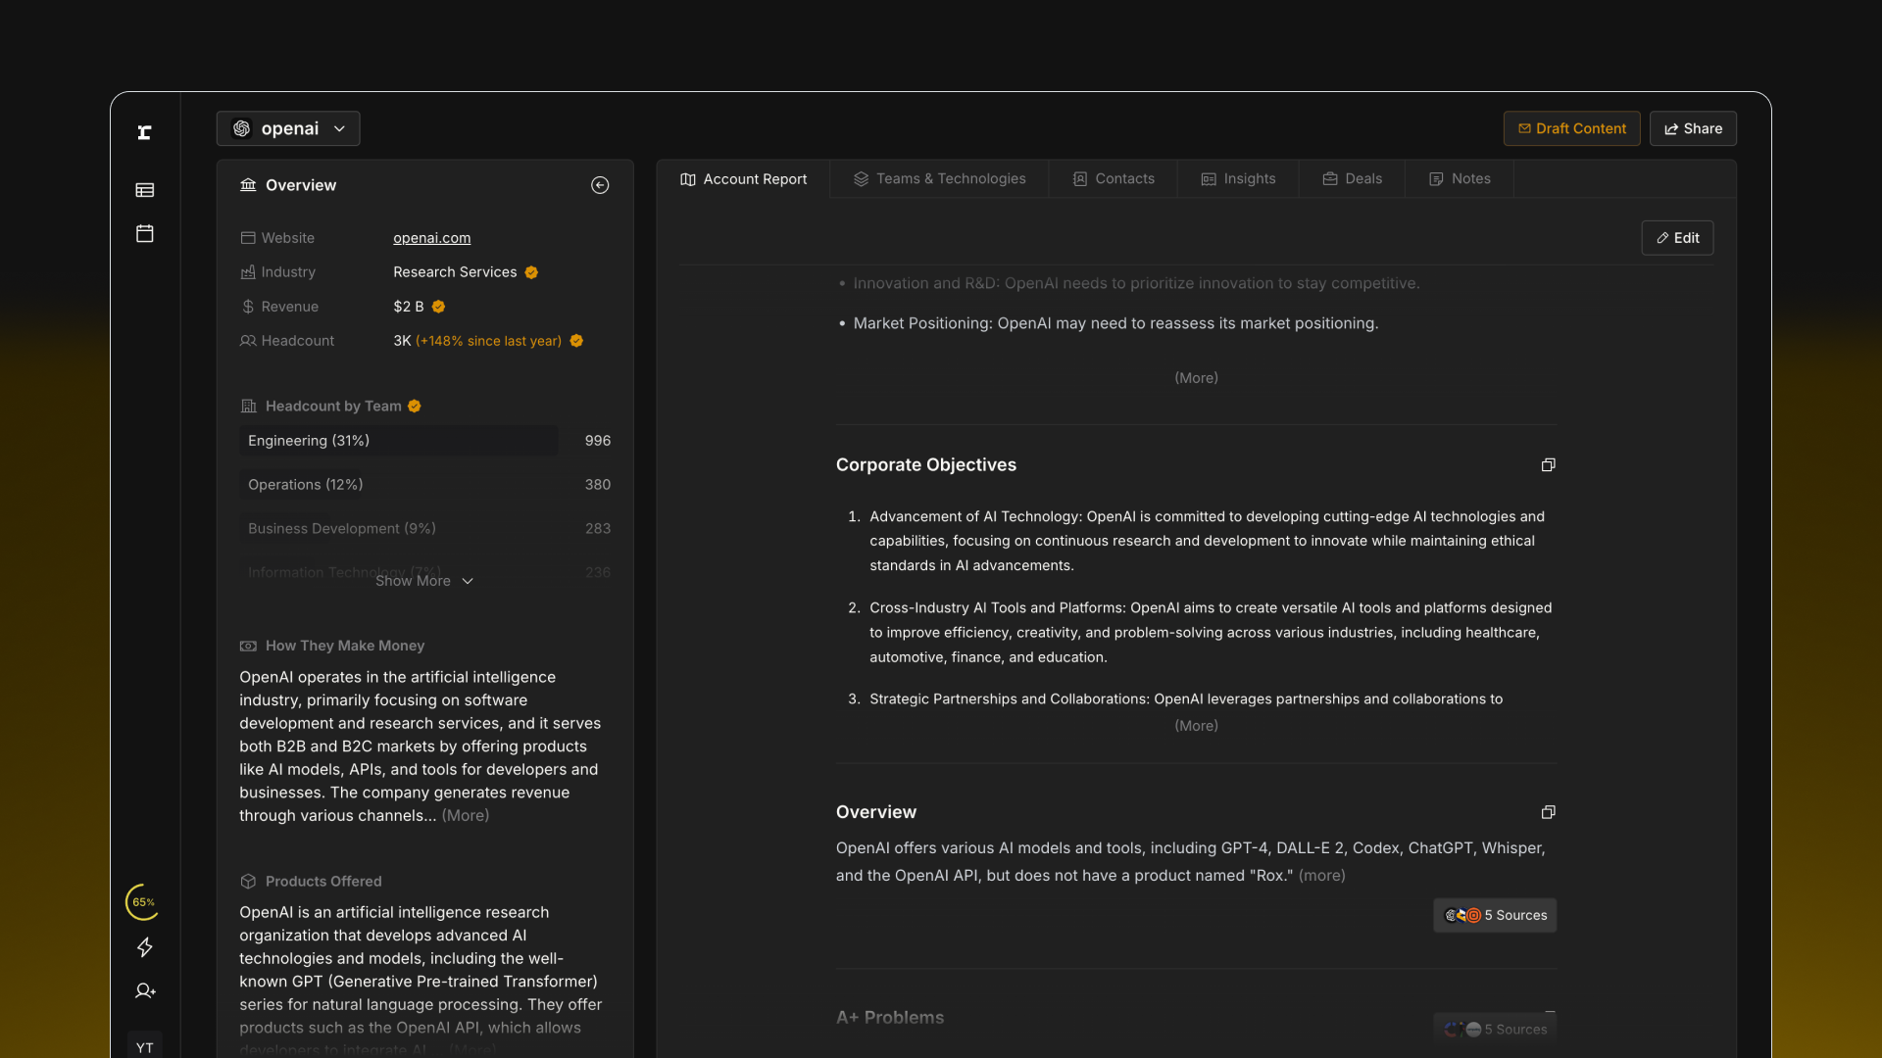This screenshot has width=1882, height=1058.
Task: Switch to Teams & Technologies tab
Action: pos(939,179)
